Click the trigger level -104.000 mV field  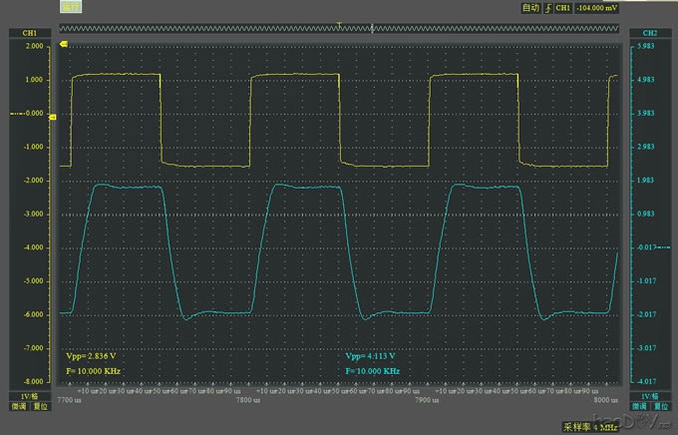pyautogui.click(x=598, y=8)
